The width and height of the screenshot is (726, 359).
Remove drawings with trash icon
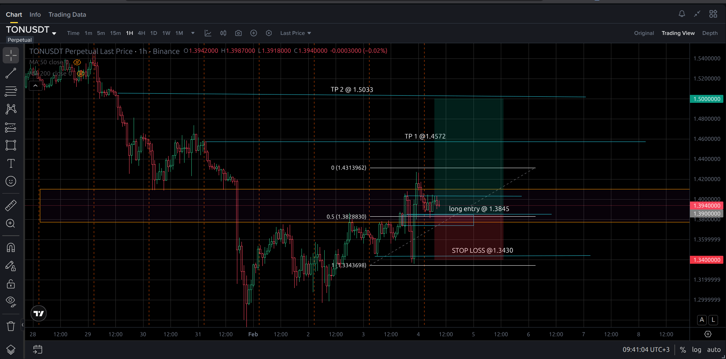coord(11,326)
